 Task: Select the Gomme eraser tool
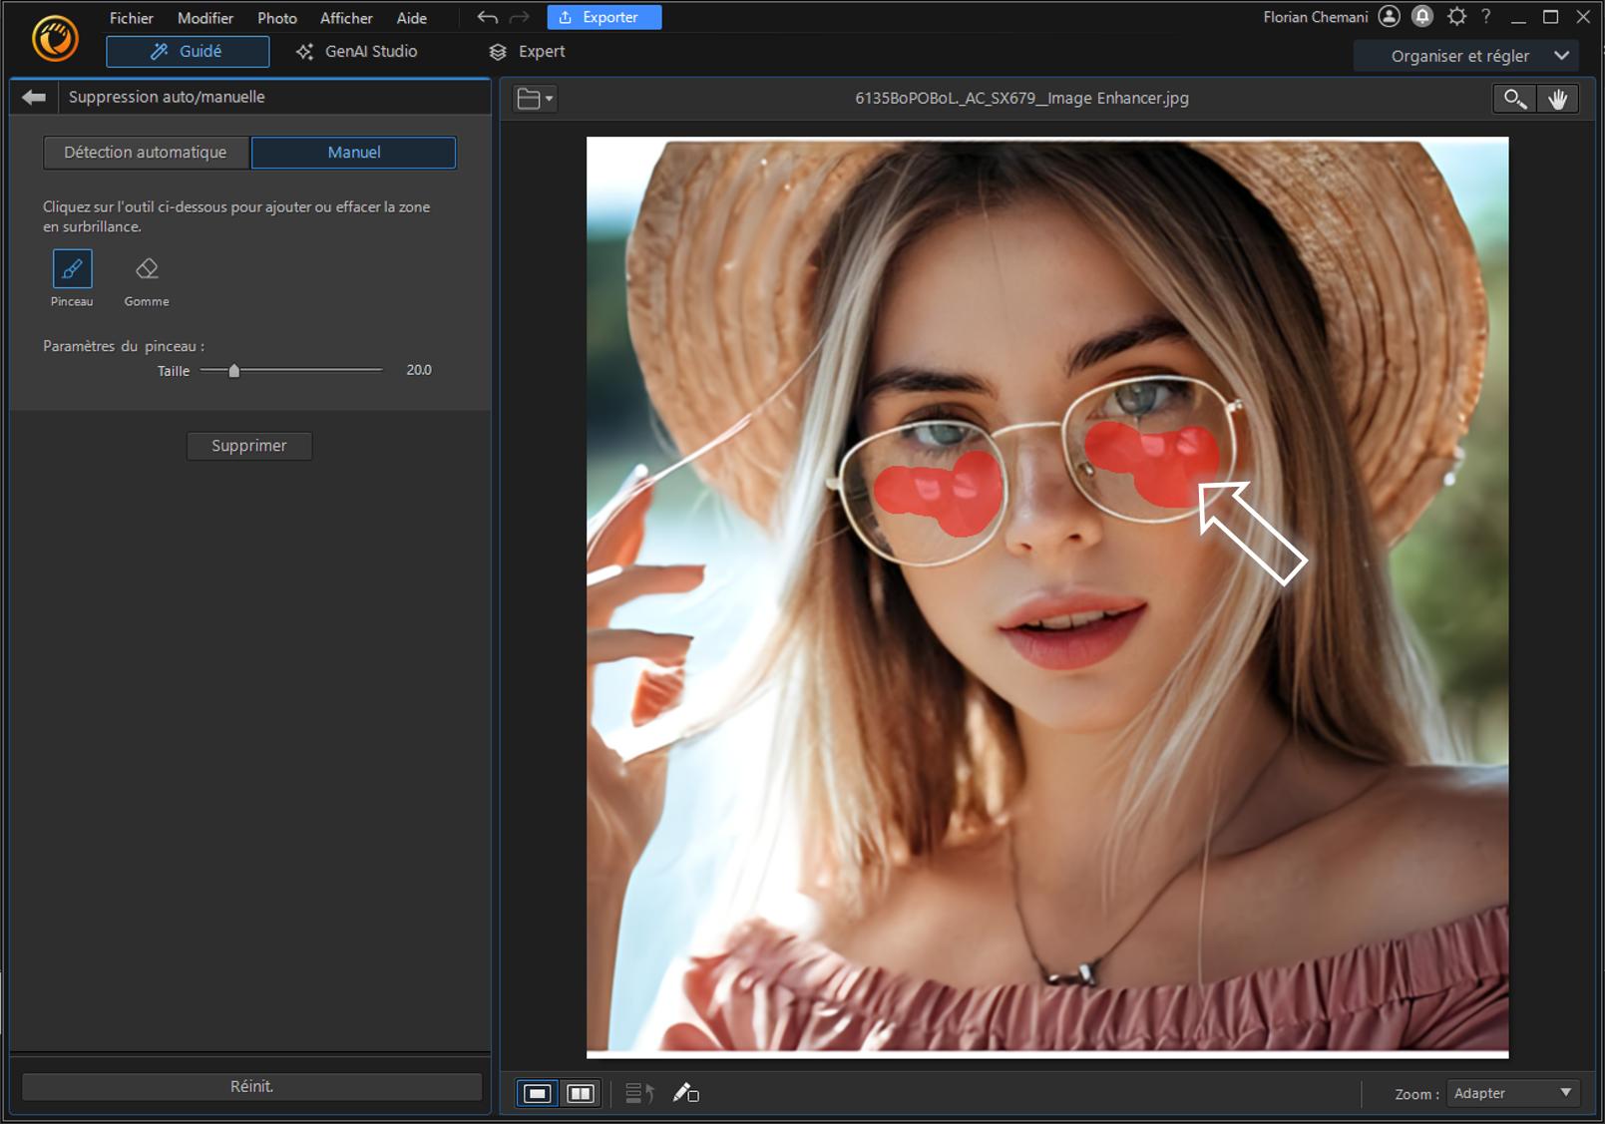point(147,269)
